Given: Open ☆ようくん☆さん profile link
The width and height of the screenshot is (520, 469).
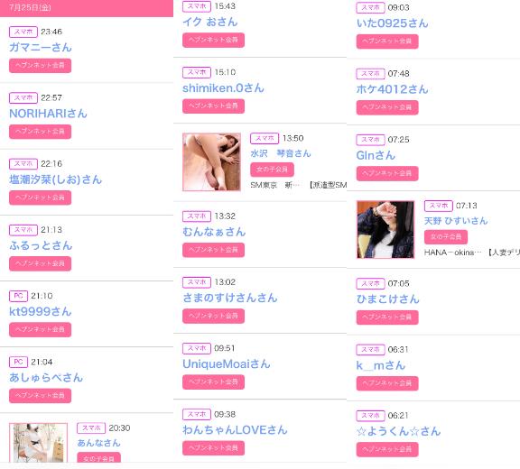Looking at the screenshot, I should click(x=398, y=431).
